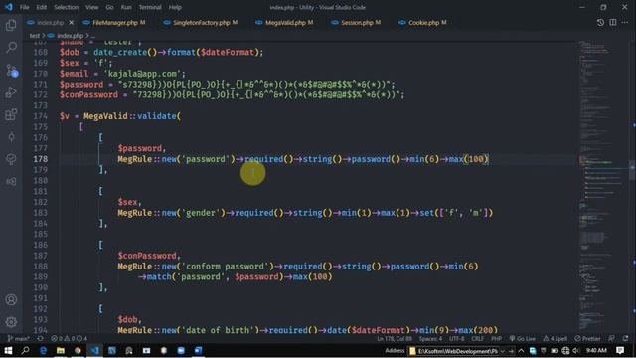The height and width of the screenshot is (358, 636).
Task: Select PHP language mode in status bar
Action: coord(497,338)
